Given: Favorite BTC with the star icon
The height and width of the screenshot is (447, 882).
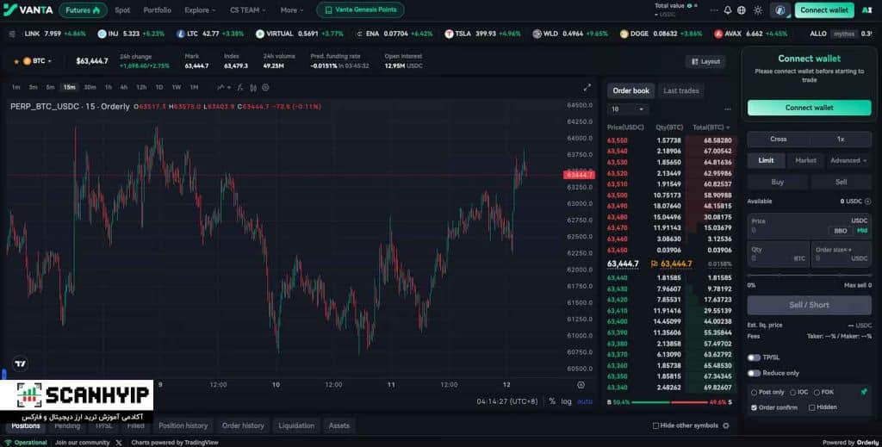Looking at the screenshot, I should coord(16,61).
